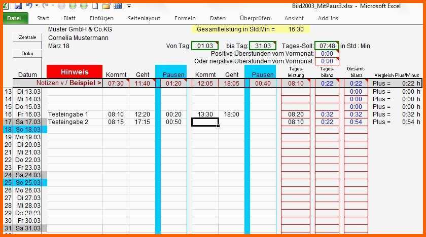Click the Open folder icon
426x237 pixels.
106,6
